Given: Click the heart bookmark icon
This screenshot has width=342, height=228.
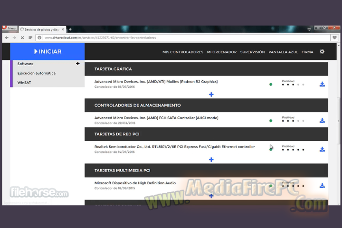Looking at the screenshot, I should tap(334, 38).
